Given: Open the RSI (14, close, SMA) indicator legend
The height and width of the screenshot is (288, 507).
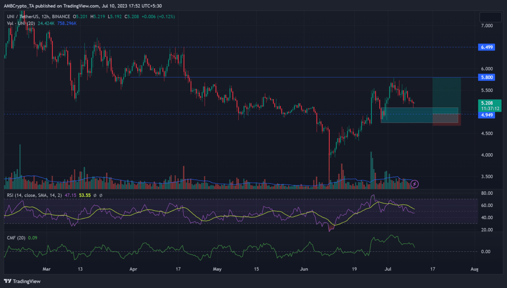Looking at the screenshot, I should pyautogui.click(x=34, y=195).
